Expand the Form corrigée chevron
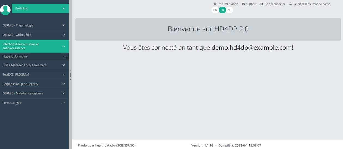This screenshot has width=343, height=149. click(64, 103)
